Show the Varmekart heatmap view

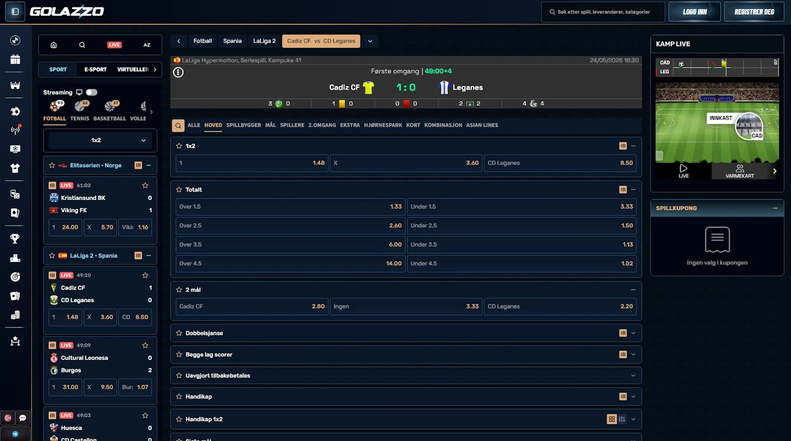tap(740, 171)
